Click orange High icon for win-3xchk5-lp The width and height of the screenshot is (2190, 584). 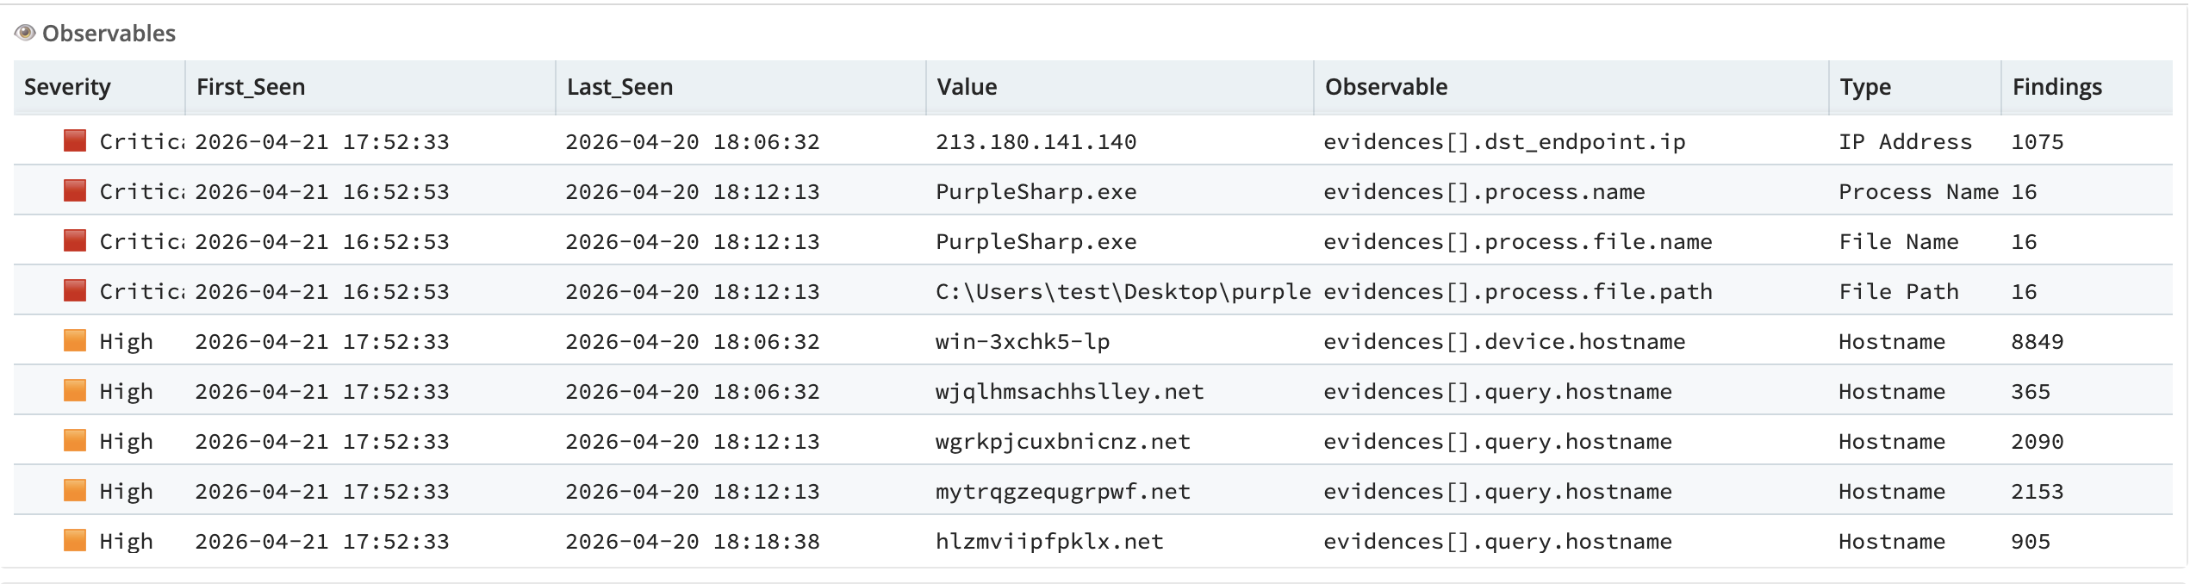[x=75, y=340]
